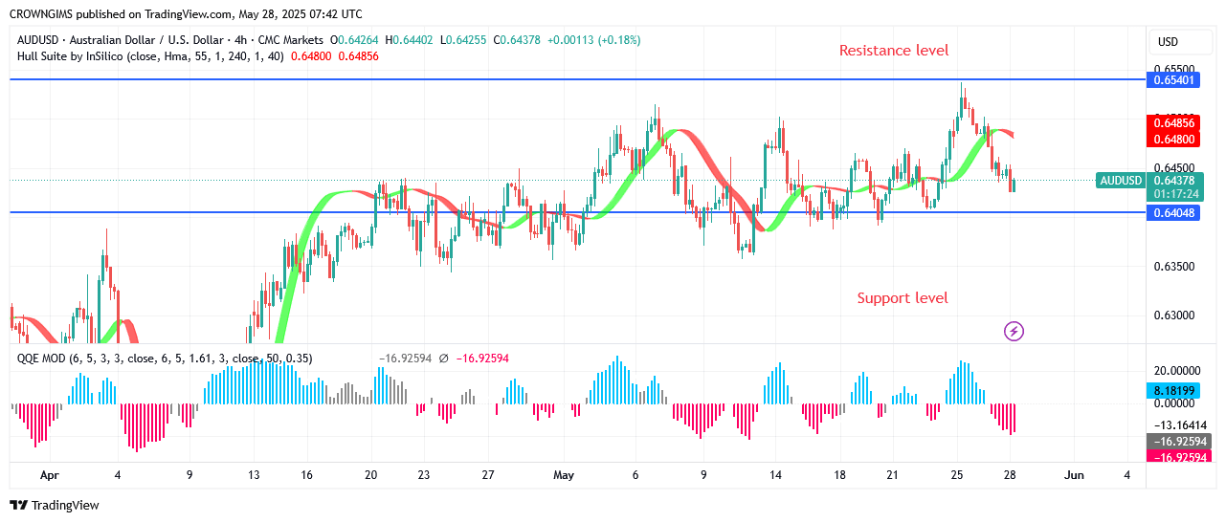Click the AUDUSD price label tag

point(1121,181)
